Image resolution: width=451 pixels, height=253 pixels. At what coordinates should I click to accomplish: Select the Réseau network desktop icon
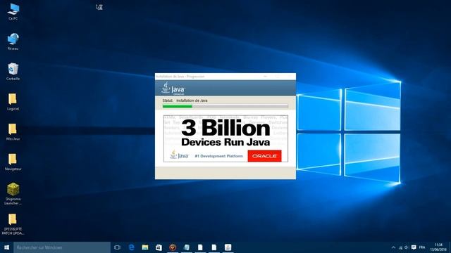tap(13, 41)
